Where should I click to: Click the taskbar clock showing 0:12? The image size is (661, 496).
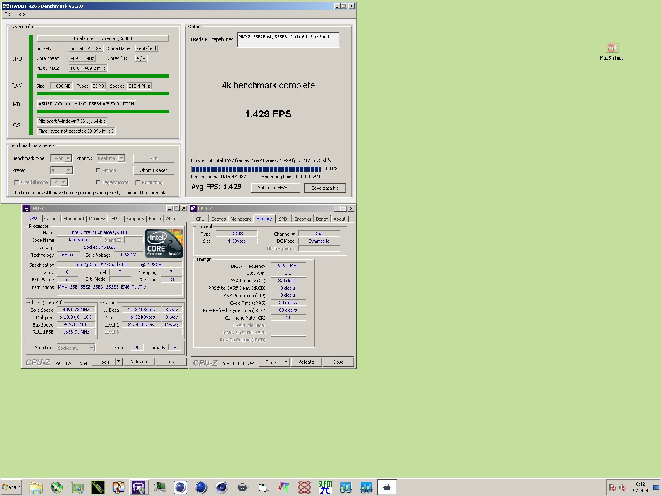point(640,487)
